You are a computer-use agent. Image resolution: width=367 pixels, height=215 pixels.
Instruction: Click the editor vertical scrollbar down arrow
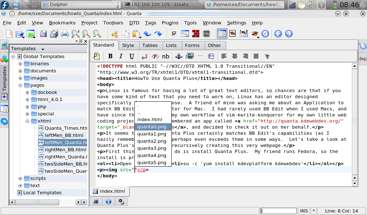pos(354,183)
